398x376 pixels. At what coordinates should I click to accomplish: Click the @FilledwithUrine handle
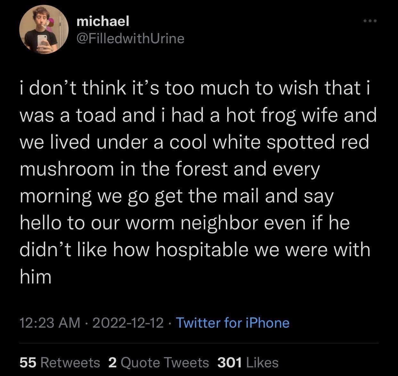coord(130,38)
